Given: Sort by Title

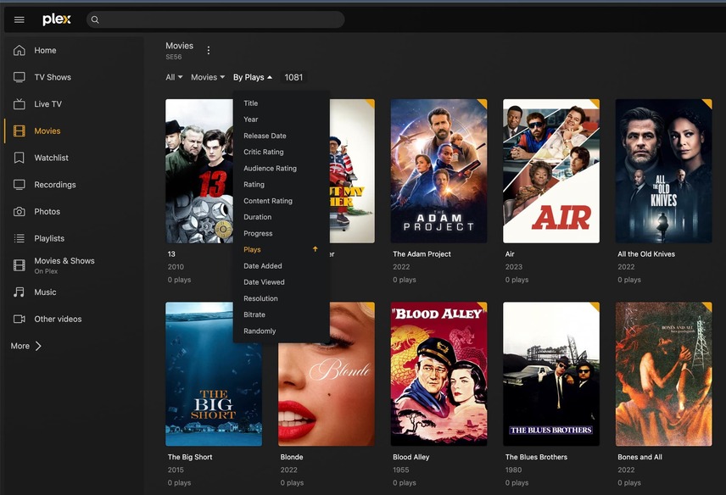Looking at the screenshot, I should point(250,103).
